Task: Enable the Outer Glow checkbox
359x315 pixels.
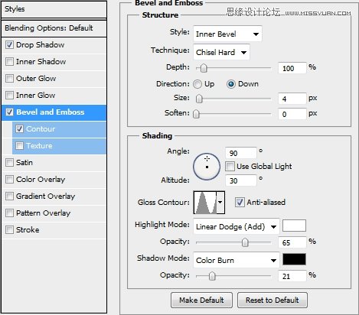Action: click(x=9, y=79)
